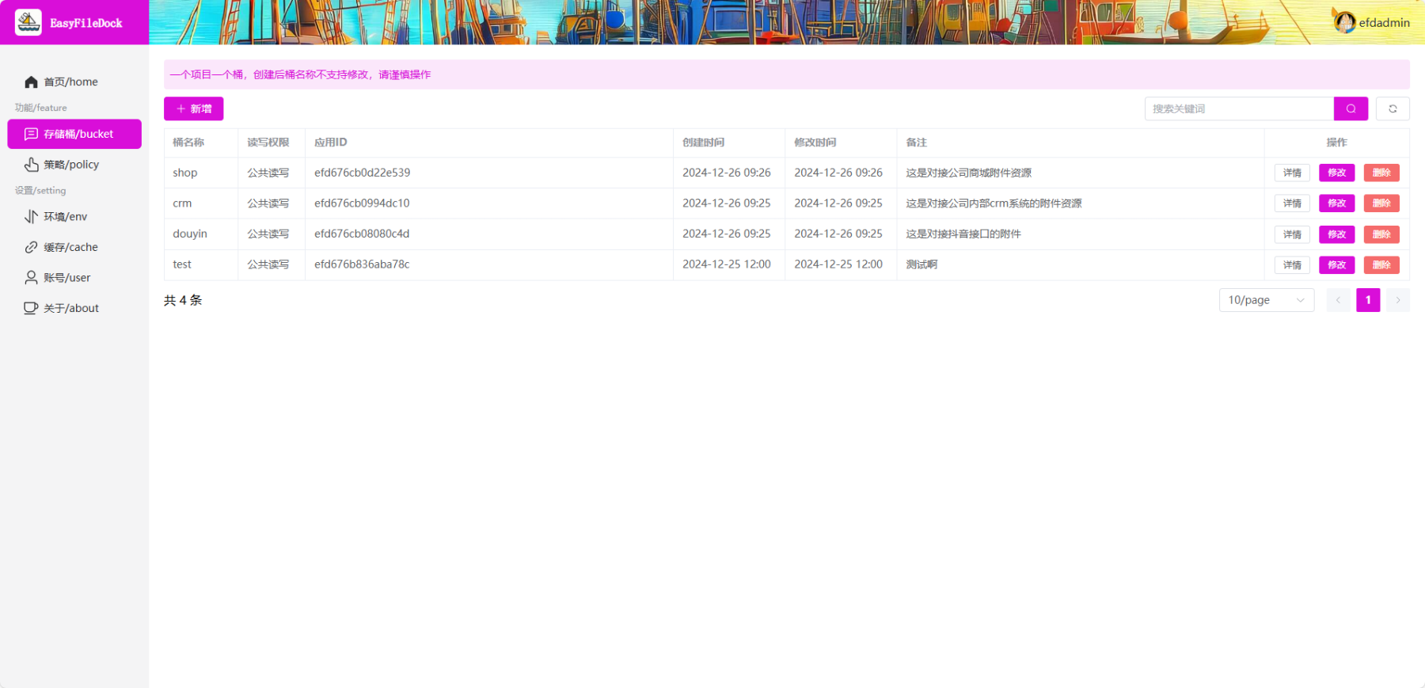Click the test bucket name cell
The width and height of the screenshot is (1425, 688).
(x=201, y=264)
